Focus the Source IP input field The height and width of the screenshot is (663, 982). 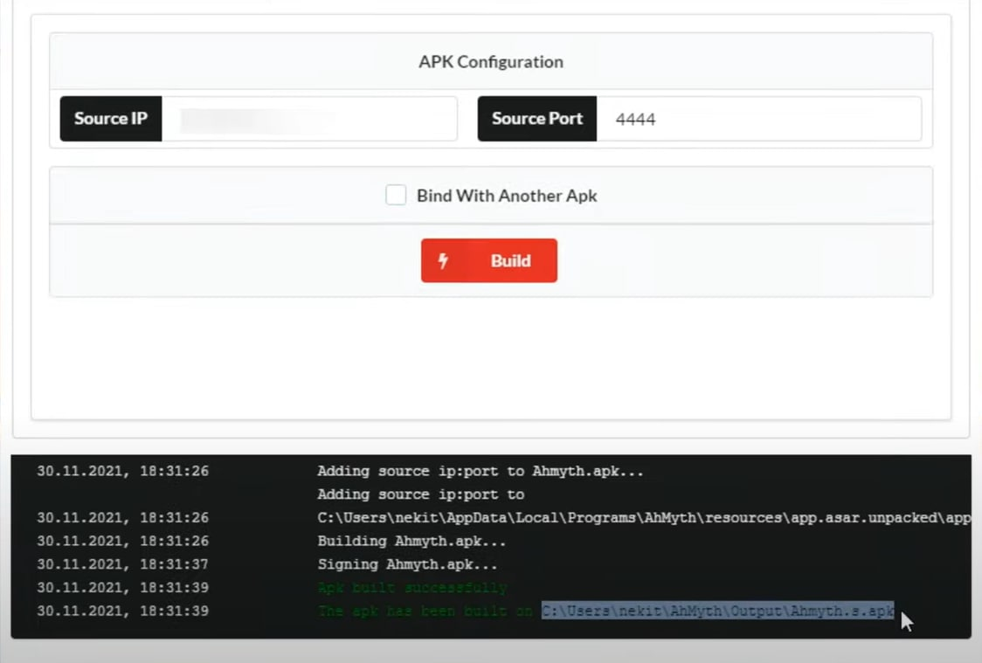pos(309,119)
